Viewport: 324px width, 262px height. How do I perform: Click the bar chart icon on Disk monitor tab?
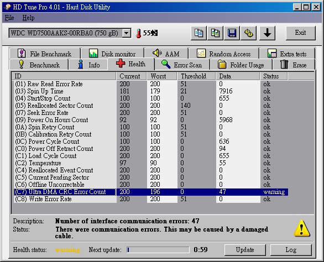tap(93, 53)
